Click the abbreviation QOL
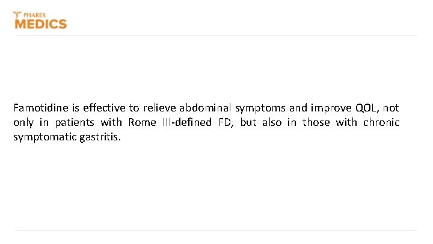 point(366,108)
